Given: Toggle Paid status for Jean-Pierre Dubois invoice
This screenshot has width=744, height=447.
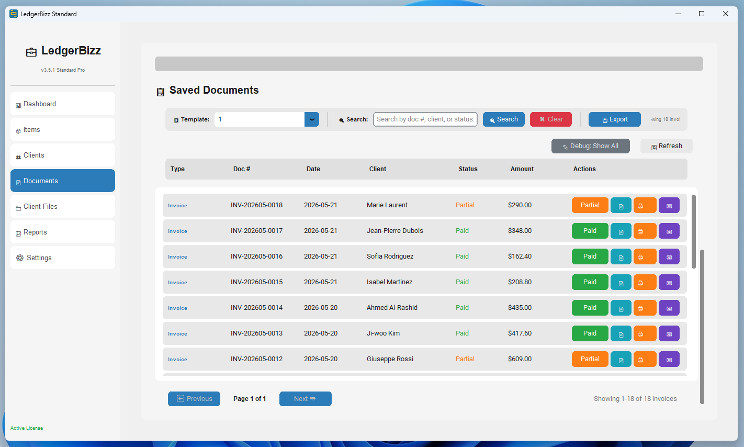Looking at the screenshot, I should (x=590, y=231).
